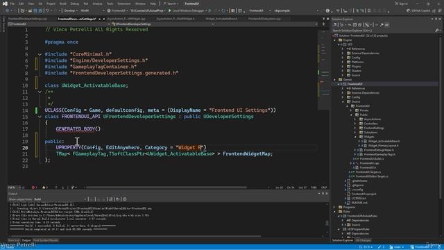Click the Visual Studio logo icon
This screenshot has height=250, width=444.
coord(5,3)
